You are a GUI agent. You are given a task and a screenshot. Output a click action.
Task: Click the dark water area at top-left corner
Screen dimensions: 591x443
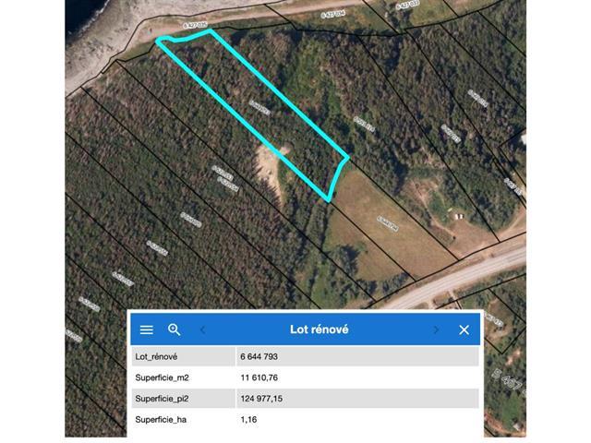pyautogui.click(x=83, y=18)
